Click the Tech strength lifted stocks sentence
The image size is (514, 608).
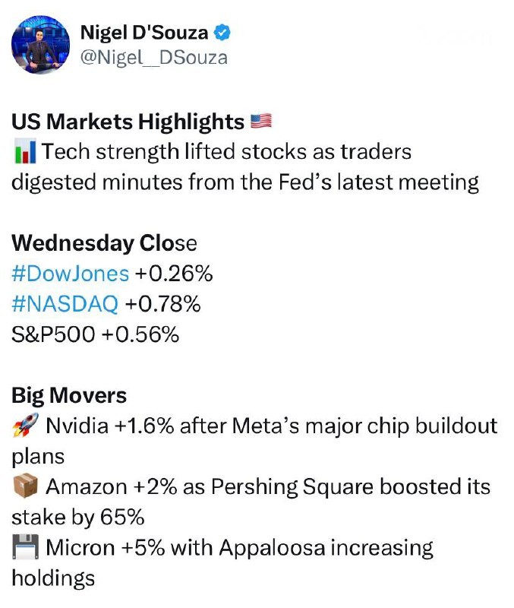pos(228,152)
